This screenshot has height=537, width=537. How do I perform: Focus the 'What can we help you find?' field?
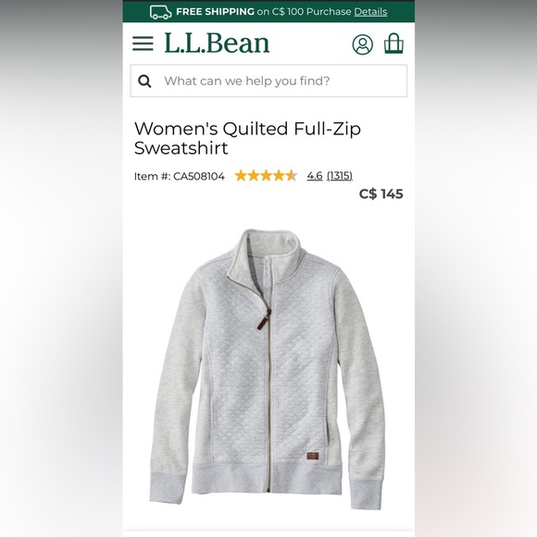(268, 81)
